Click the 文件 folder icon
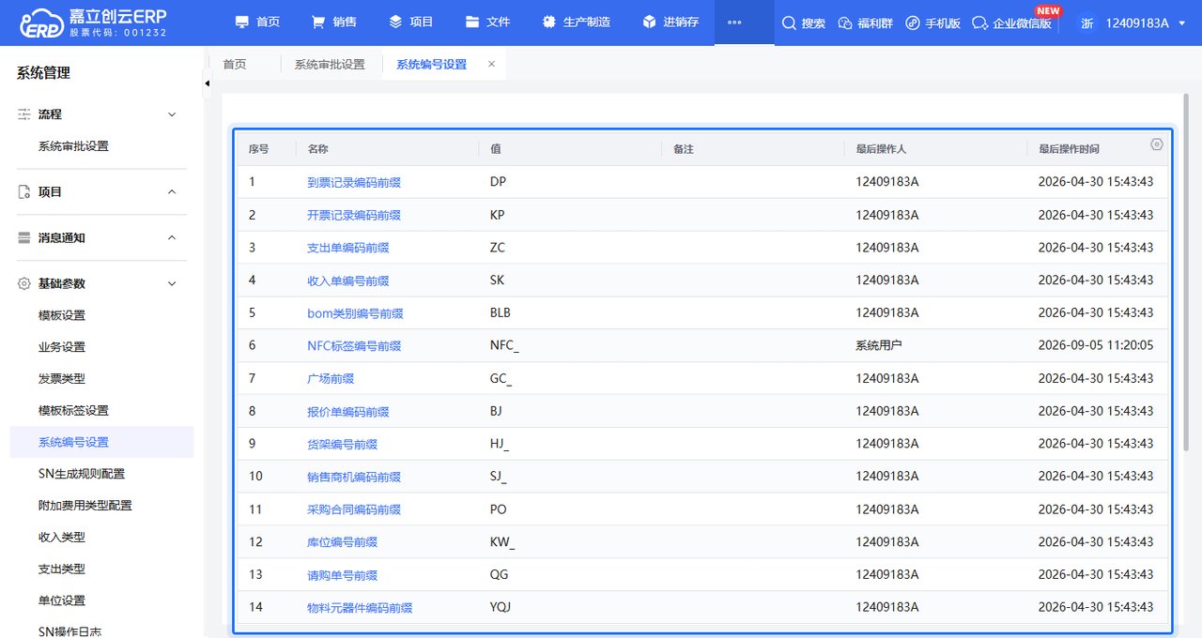1202x638 pixels. coord(472,22)
